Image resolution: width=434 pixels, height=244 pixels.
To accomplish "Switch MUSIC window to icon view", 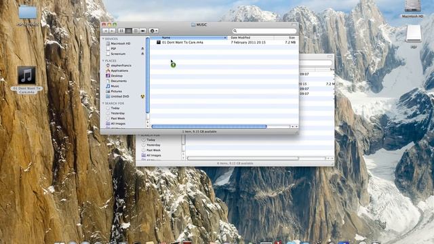I will pyautogui.click(x=121, y=30).
